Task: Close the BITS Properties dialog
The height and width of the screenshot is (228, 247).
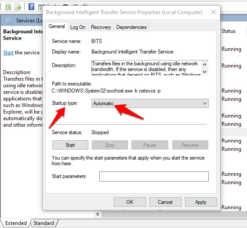Action: coord(214,12)
